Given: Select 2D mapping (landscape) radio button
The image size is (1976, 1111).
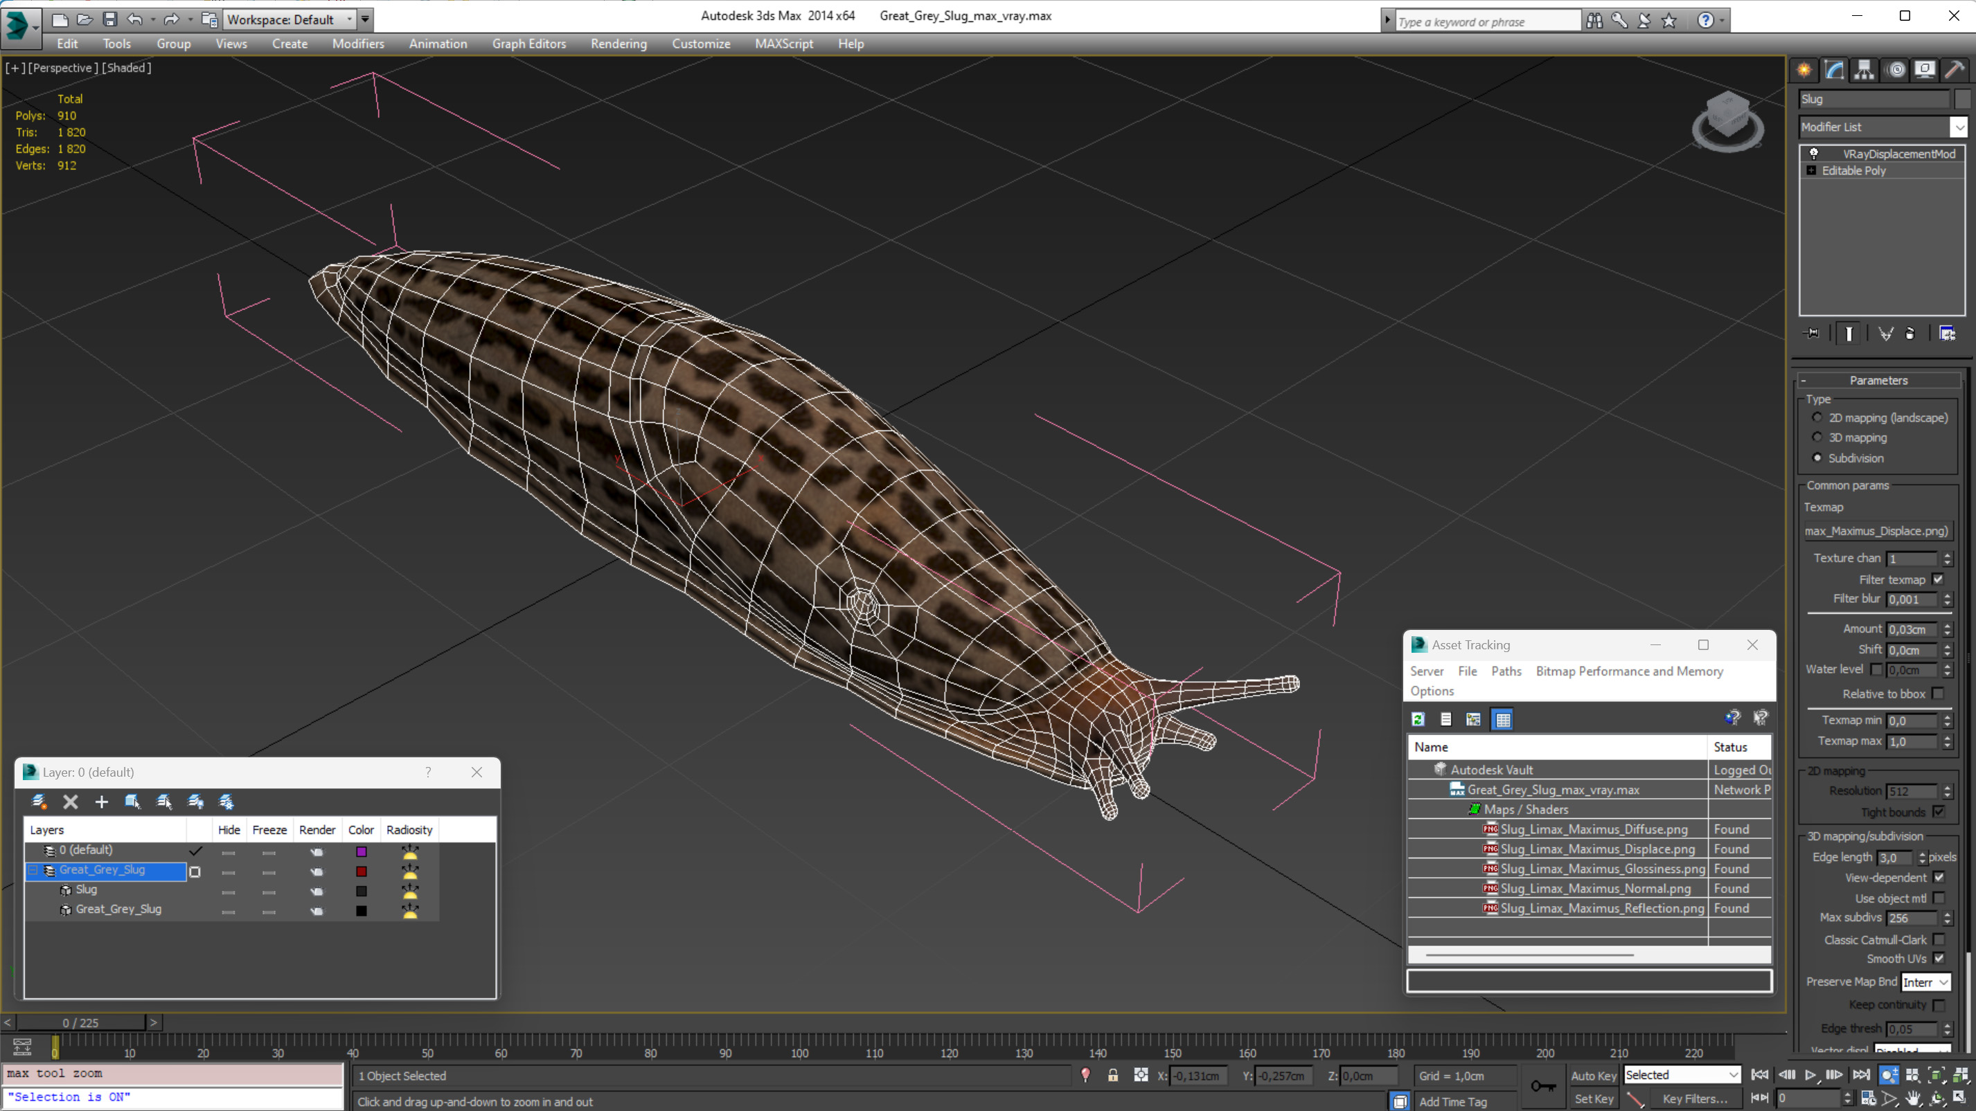Looking at the screenshot, I should tap(1817, 418).
